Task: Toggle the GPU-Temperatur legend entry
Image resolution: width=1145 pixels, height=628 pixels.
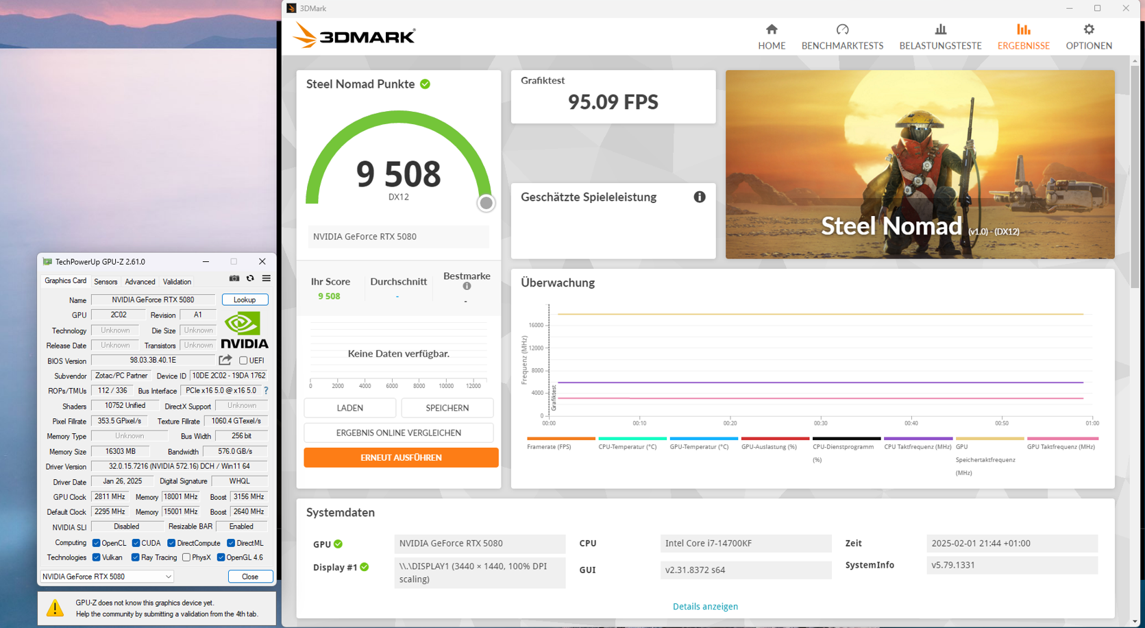Action: [x=704, y=444]
